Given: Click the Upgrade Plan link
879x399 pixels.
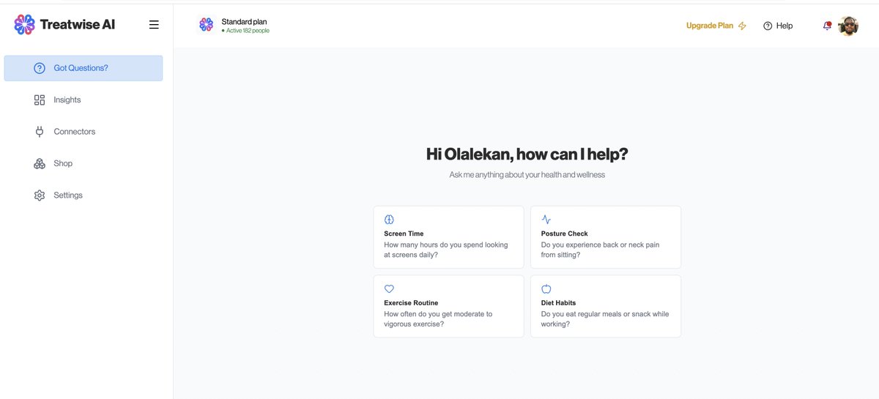Looking at the screenshot, I should coord(710,26).
